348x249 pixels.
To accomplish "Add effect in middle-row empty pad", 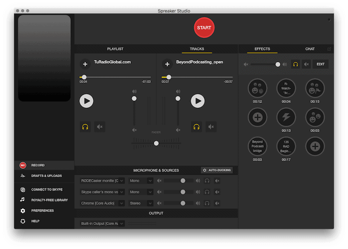I will [x=257, y=117].
